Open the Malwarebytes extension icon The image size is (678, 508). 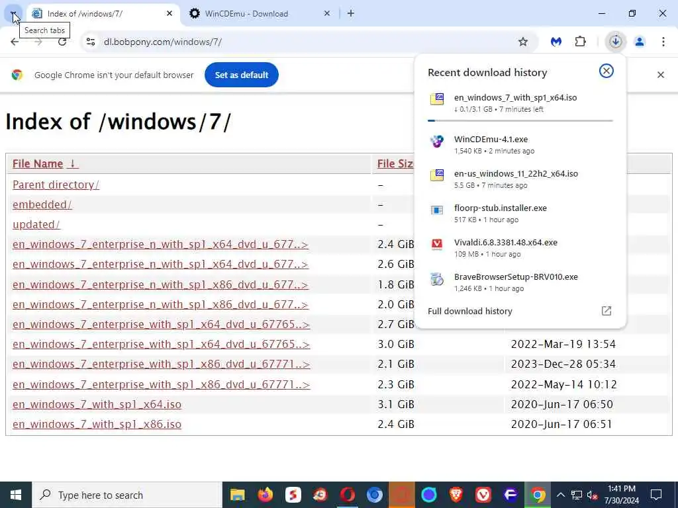[x=556, y=42]
